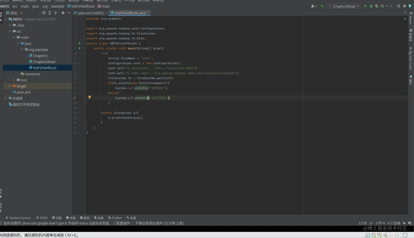
Task: Open Chapter2Read class in project tree
Action: point(44,62)
